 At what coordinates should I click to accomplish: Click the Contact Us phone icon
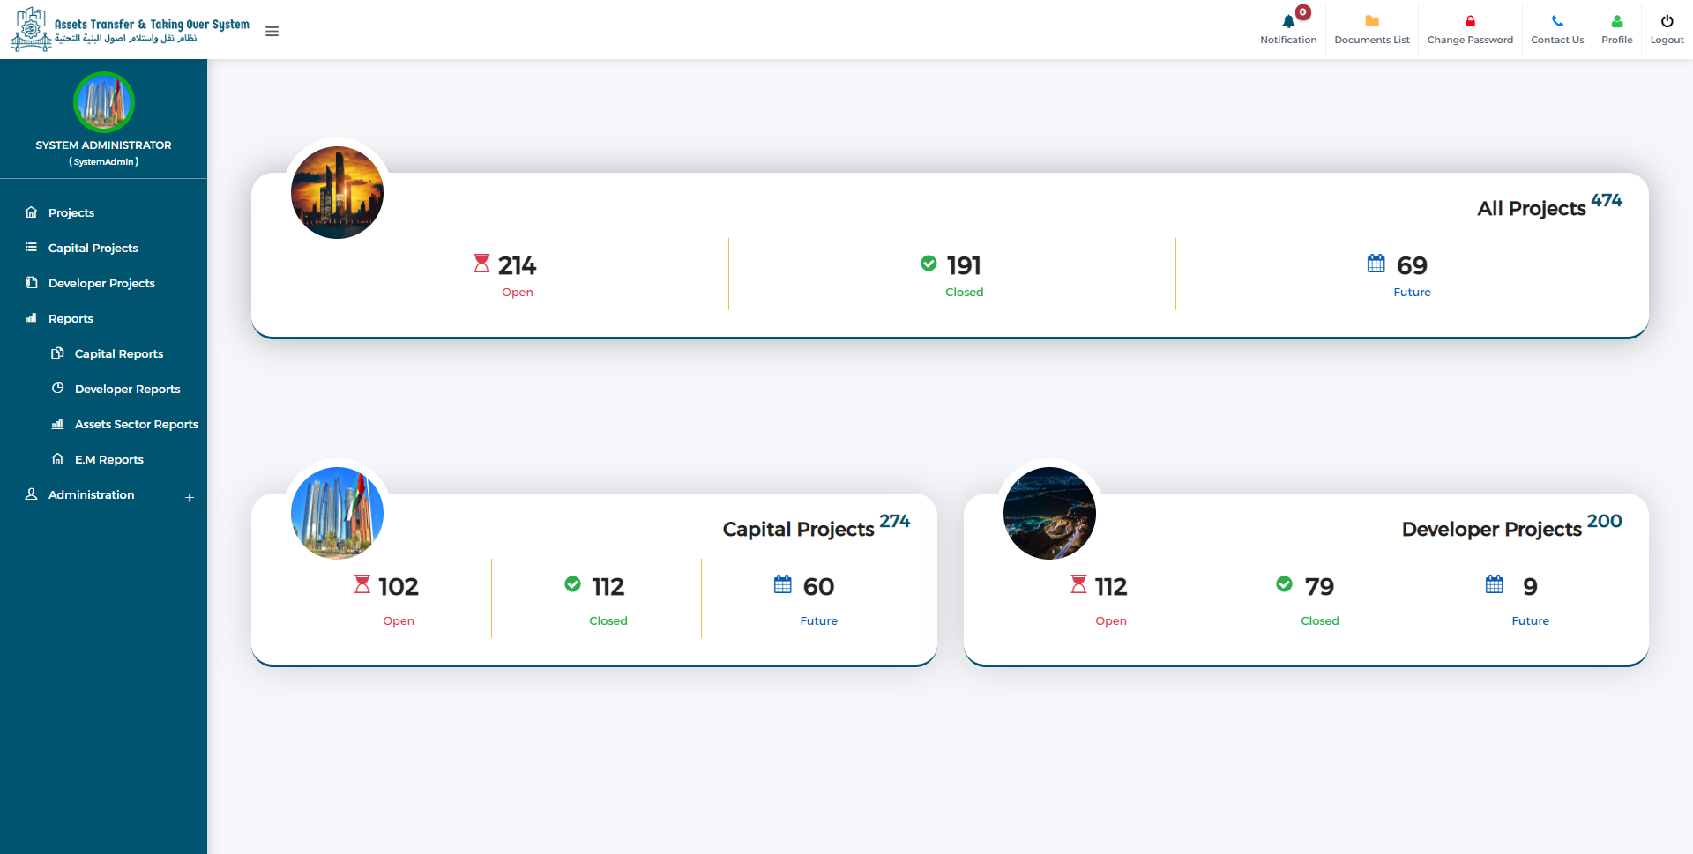tap(1557, 21)
